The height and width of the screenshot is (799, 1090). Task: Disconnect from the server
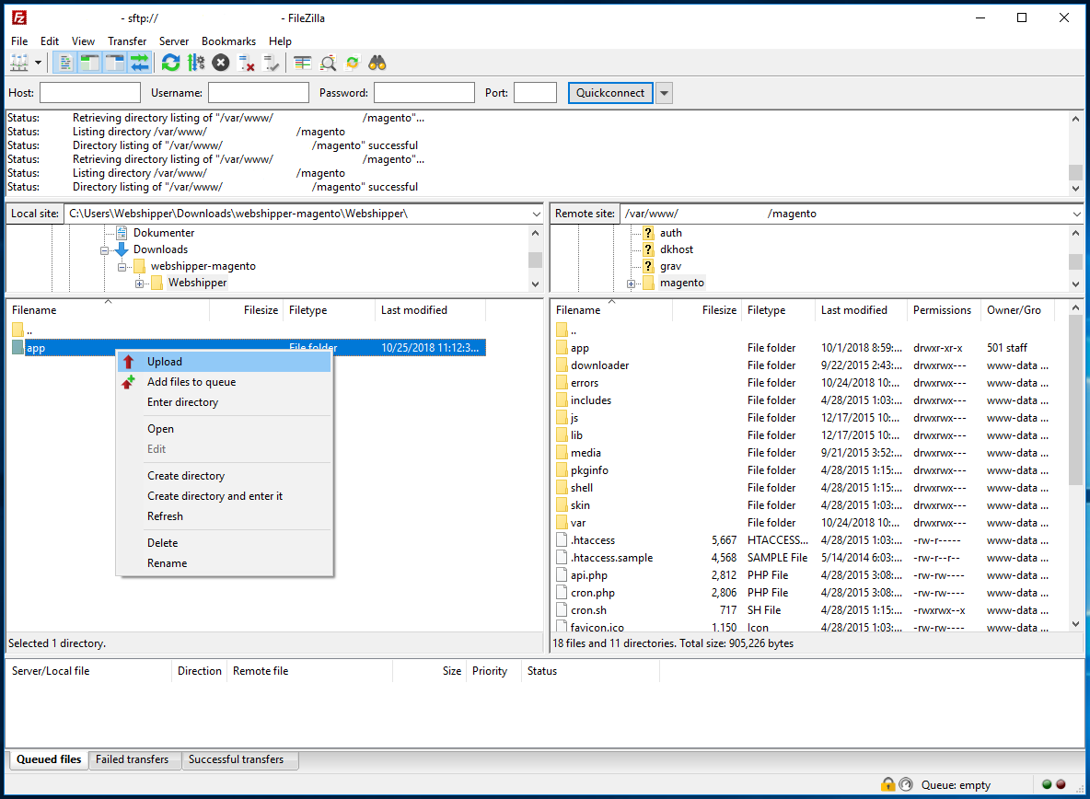[245, 62]
